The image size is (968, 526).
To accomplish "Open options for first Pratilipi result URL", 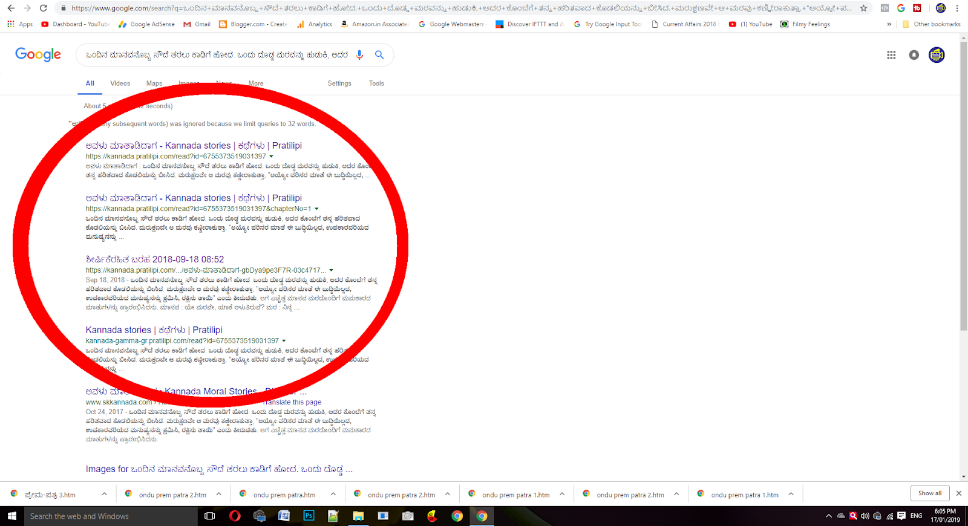I will [x=271, y=157].
